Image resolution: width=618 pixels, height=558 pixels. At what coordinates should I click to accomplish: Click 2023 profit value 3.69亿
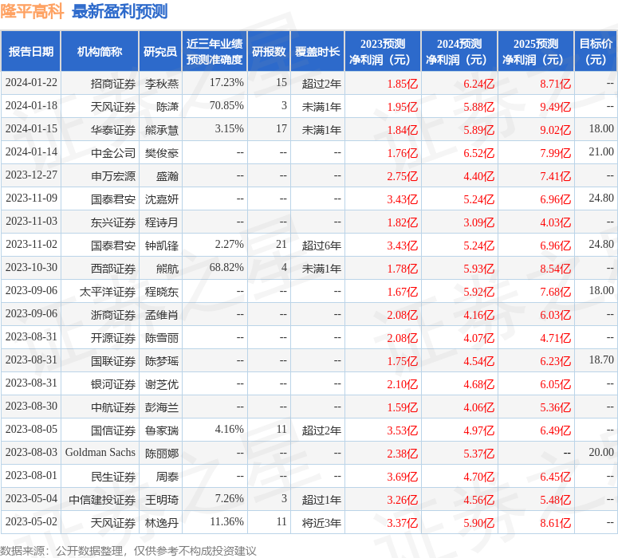[402, 477]
